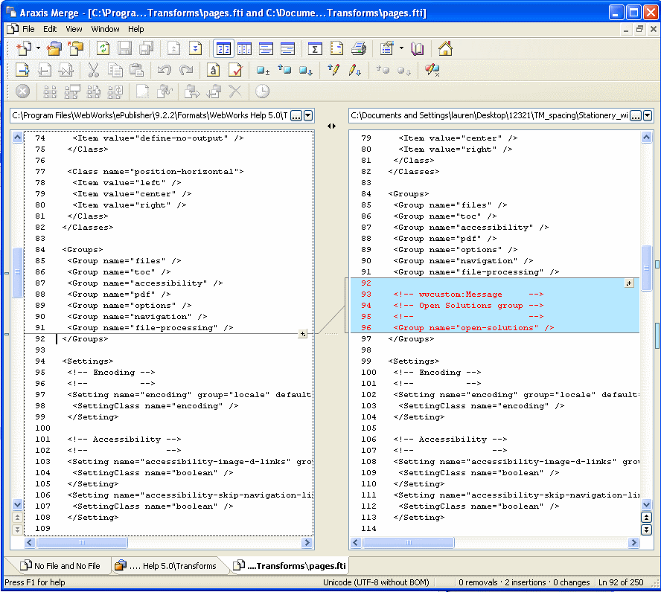Click the Recompare refresh icon
This screenshot has width=661, height=592.
(x=103, y=49)
